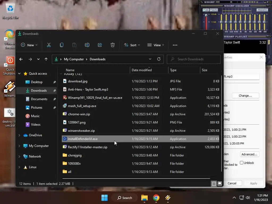Check the Unblock checkbox in Properties

242,163
